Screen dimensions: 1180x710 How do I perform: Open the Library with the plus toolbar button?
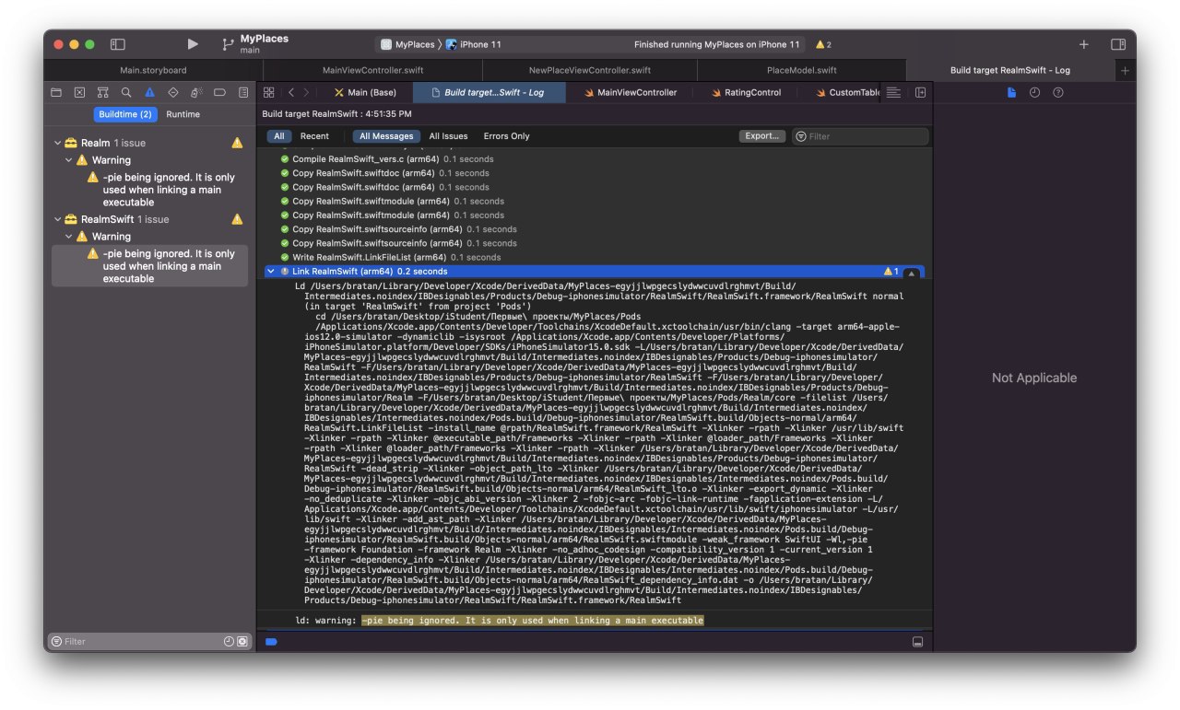click(x=1084, y=44)
